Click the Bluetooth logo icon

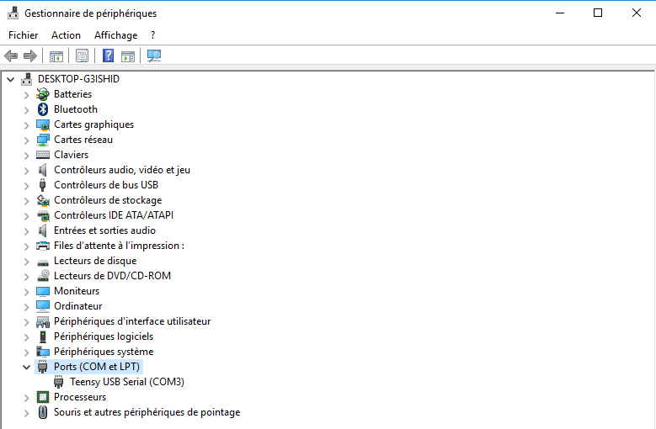43,109
